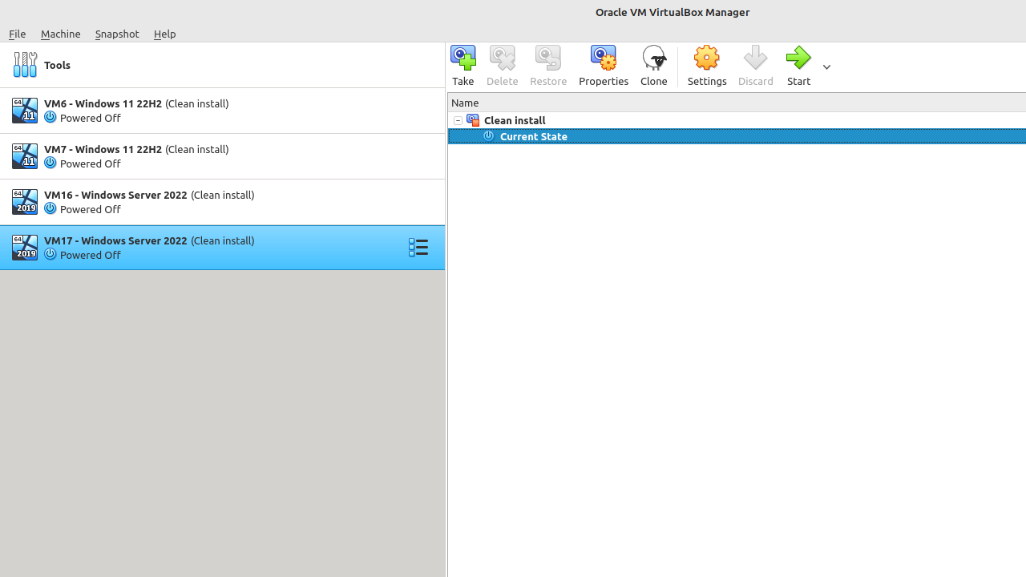Viewport: 1026px width, 577px height.
Task: Open the Machine menu
Action: coord(60,34)
